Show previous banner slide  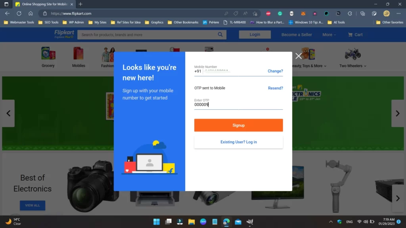8,113
